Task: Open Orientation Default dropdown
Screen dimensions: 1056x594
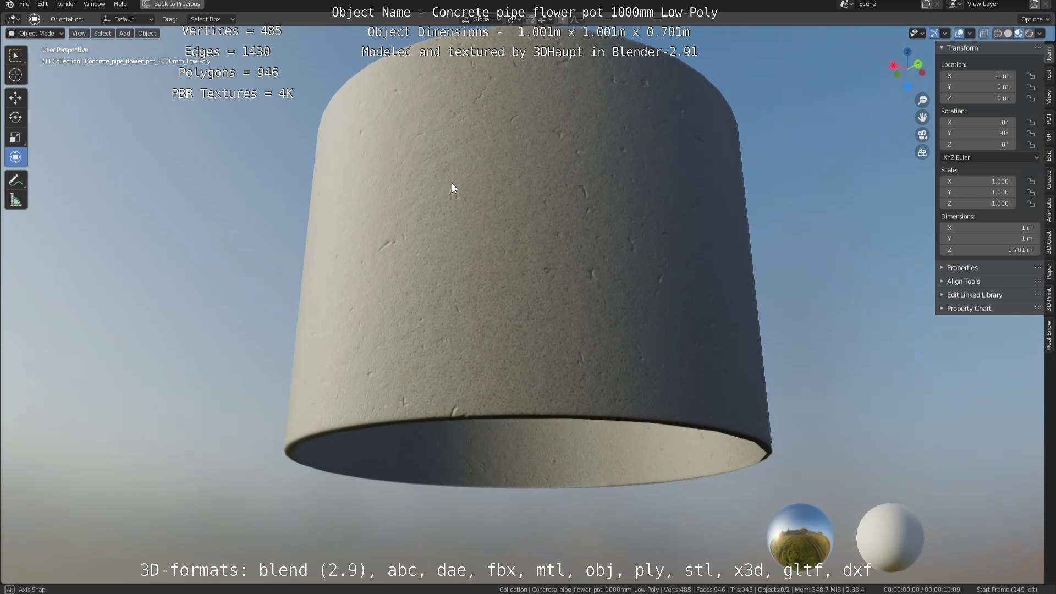Action: pos(128,19)
